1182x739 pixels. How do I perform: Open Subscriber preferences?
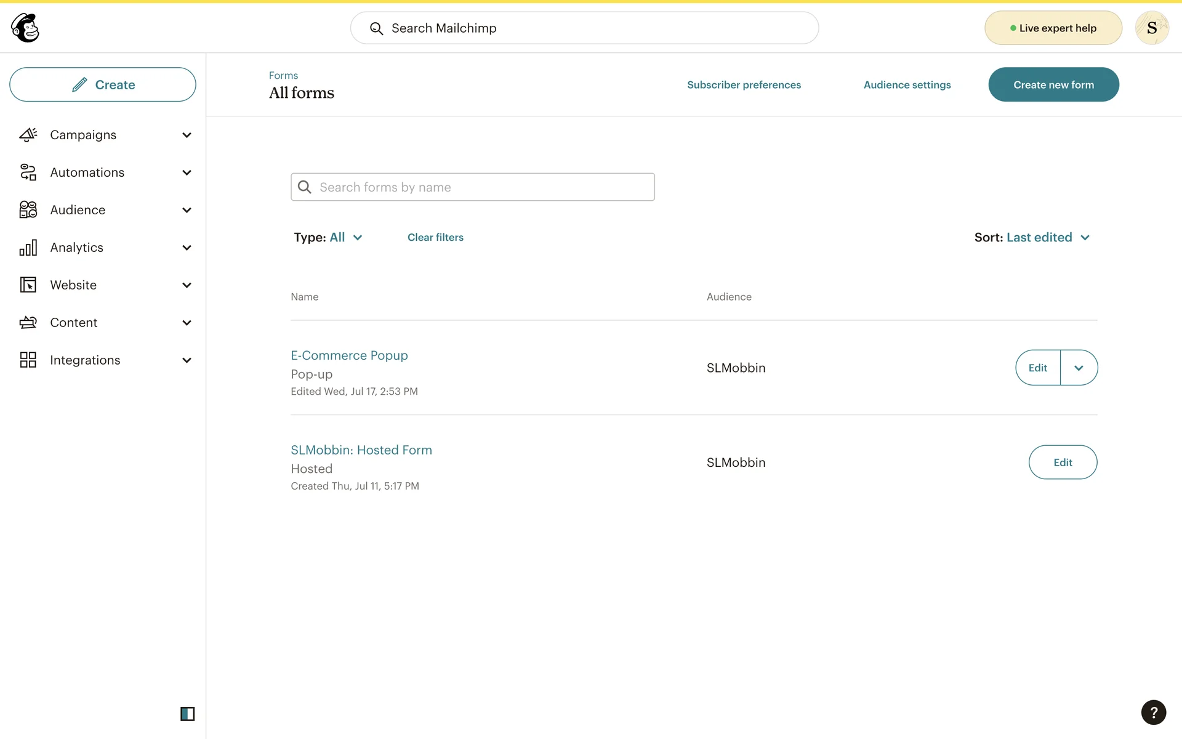744,85
